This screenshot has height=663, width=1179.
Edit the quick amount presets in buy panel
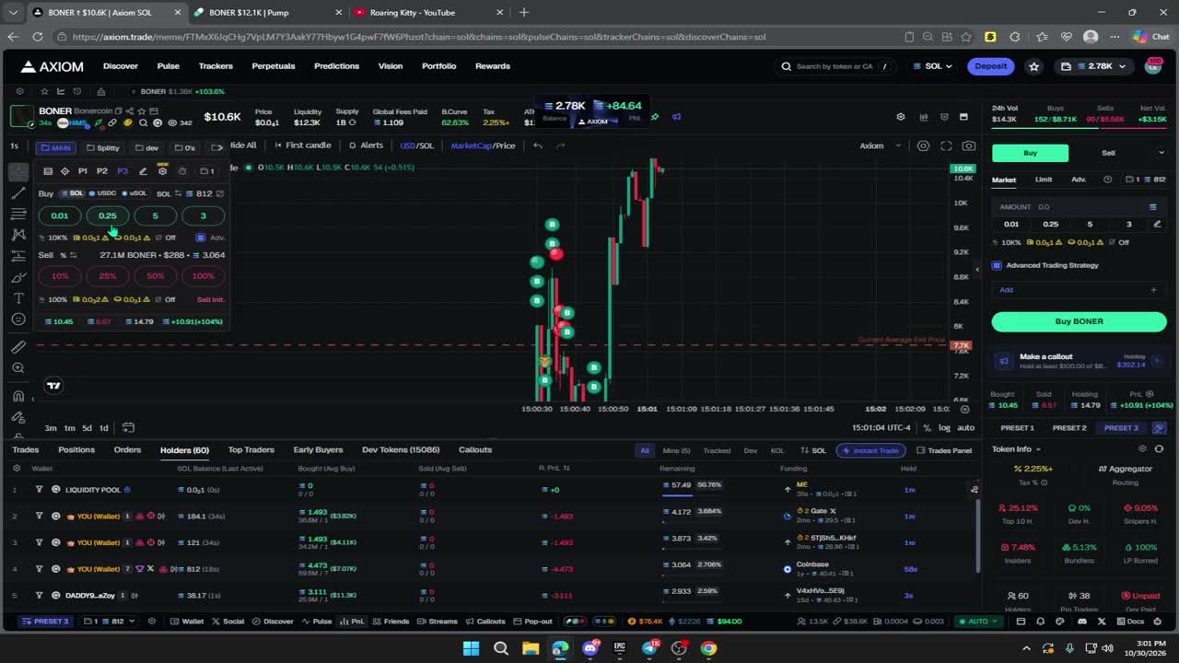tap(1157, 224)
